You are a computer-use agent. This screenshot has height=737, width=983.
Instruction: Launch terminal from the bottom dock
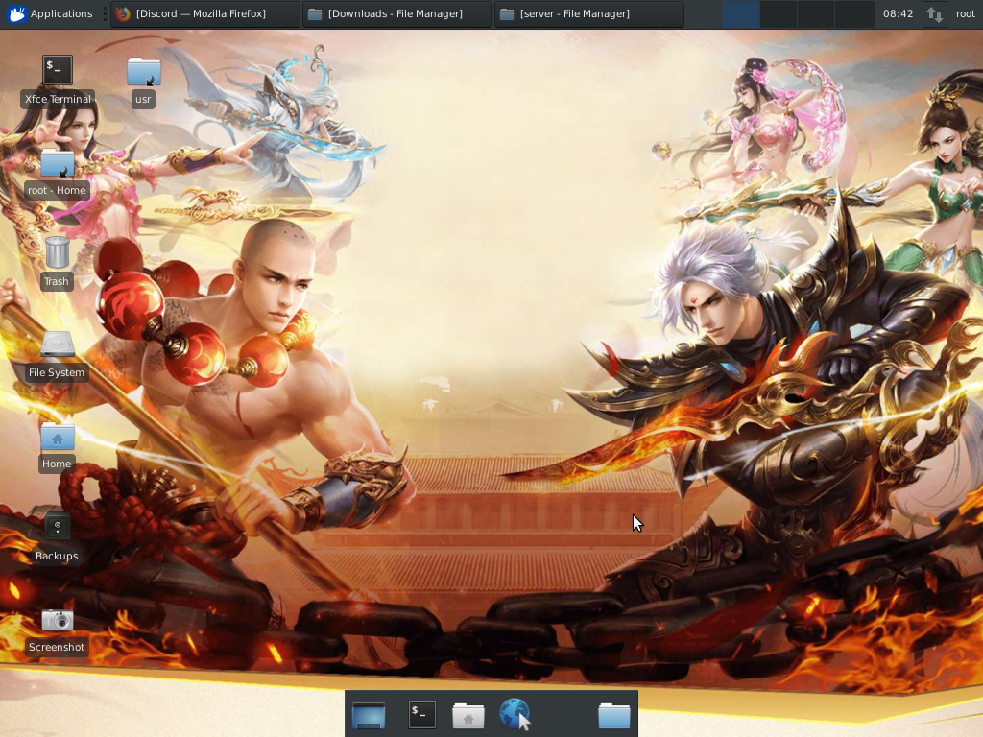coord(421,715)
